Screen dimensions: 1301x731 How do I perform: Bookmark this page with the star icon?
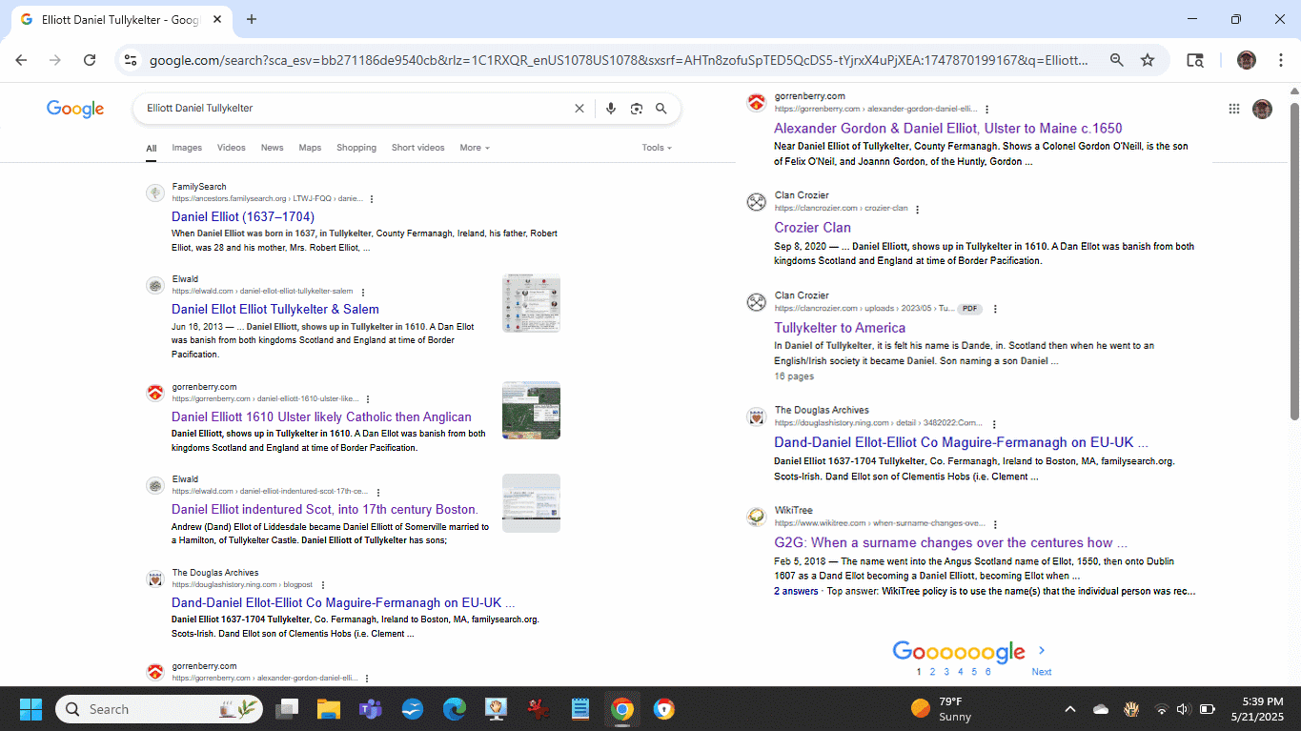[x=1148, y=60]
